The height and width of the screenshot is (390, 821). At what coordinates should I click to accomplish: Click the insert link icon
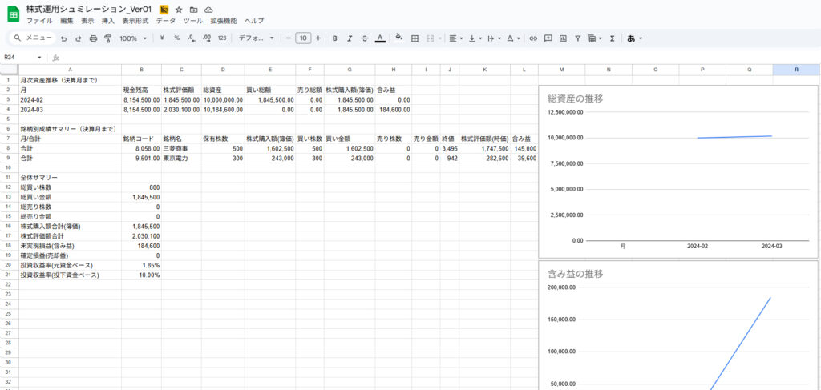pyautogui.click(x=533, y=38)
